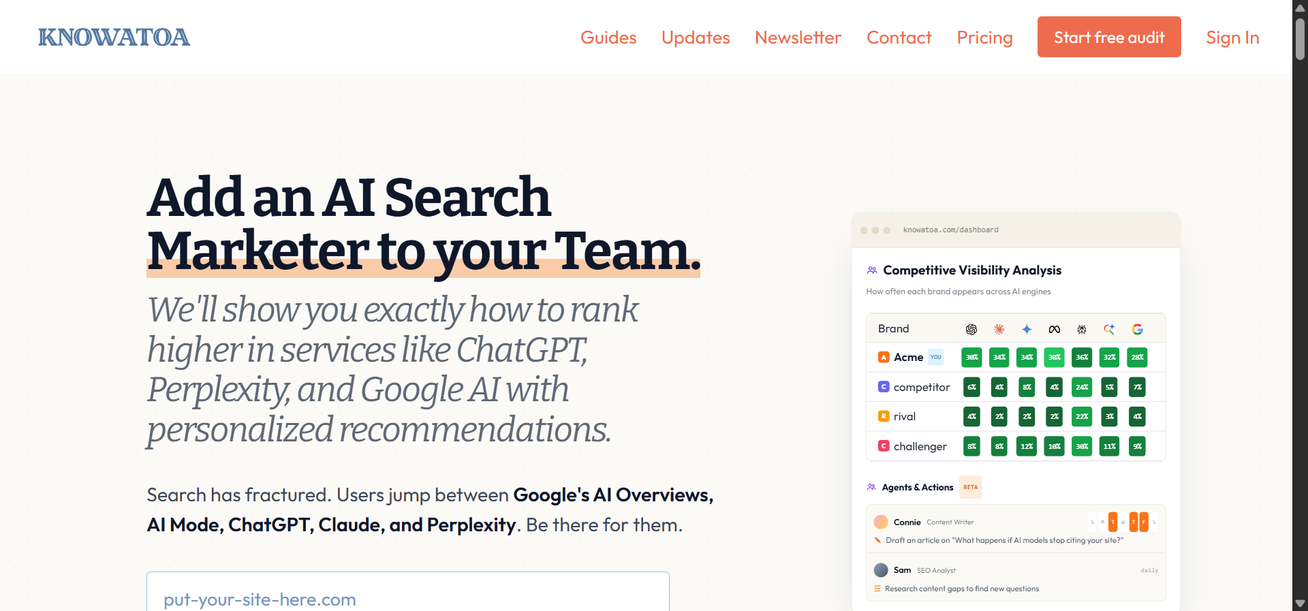Click Acme's 36% cell
The width and height of the screenshot is (1308, 611).
(x=1082, y=357)
